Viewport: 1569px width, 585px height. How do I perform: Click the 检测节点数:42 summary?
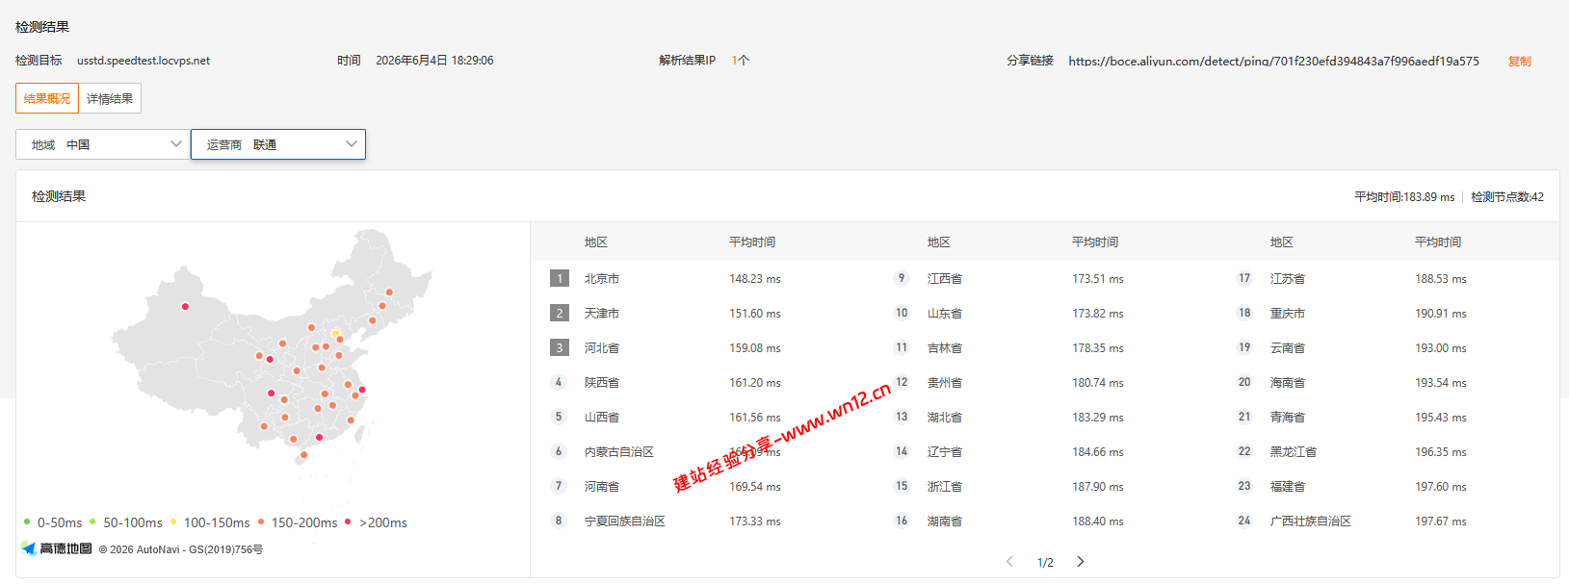1507,196
